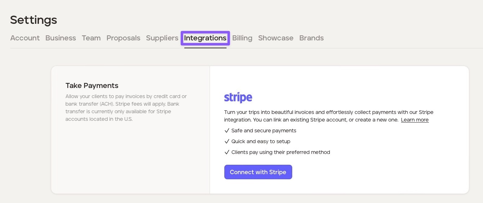Open the Account settings tab
This screenshot has height=203, width=483.
pyautogui.click(x=25, y=38)
